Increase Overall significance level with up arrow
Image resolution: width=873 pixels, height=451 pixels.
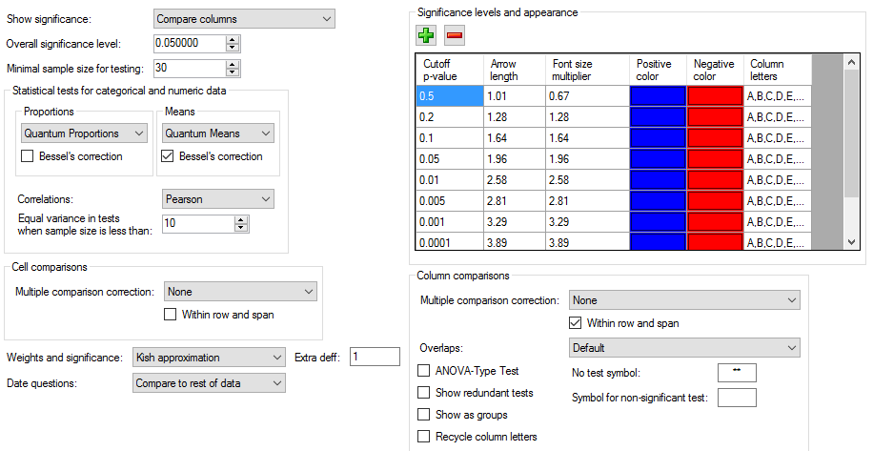[x=233, y=39]
